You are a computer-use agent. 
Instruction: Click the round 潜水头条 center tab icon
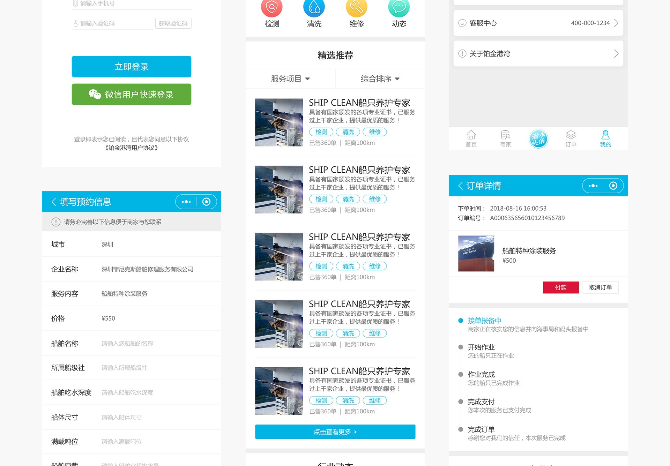pos(538,139)
